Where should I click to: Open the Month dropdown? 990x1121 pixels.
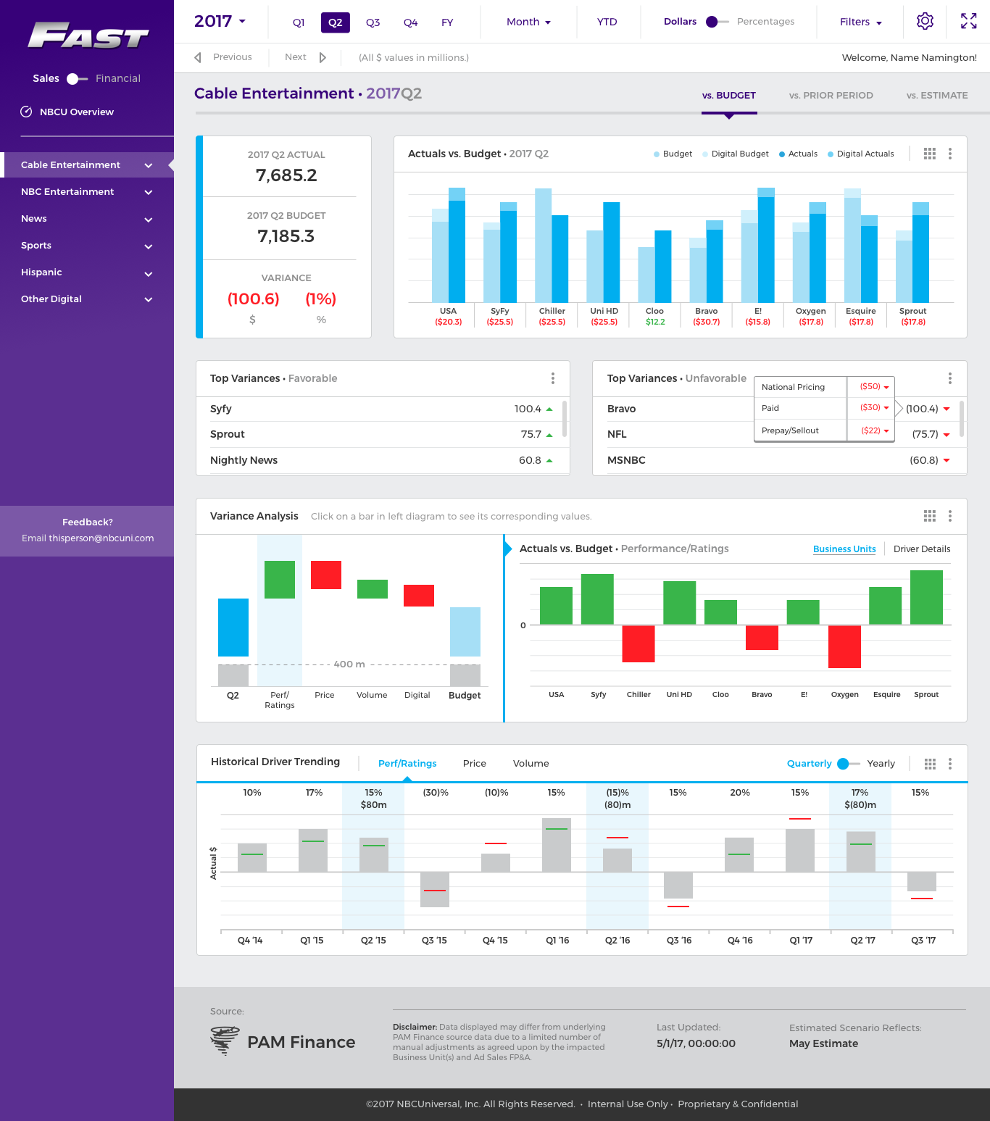528,22
